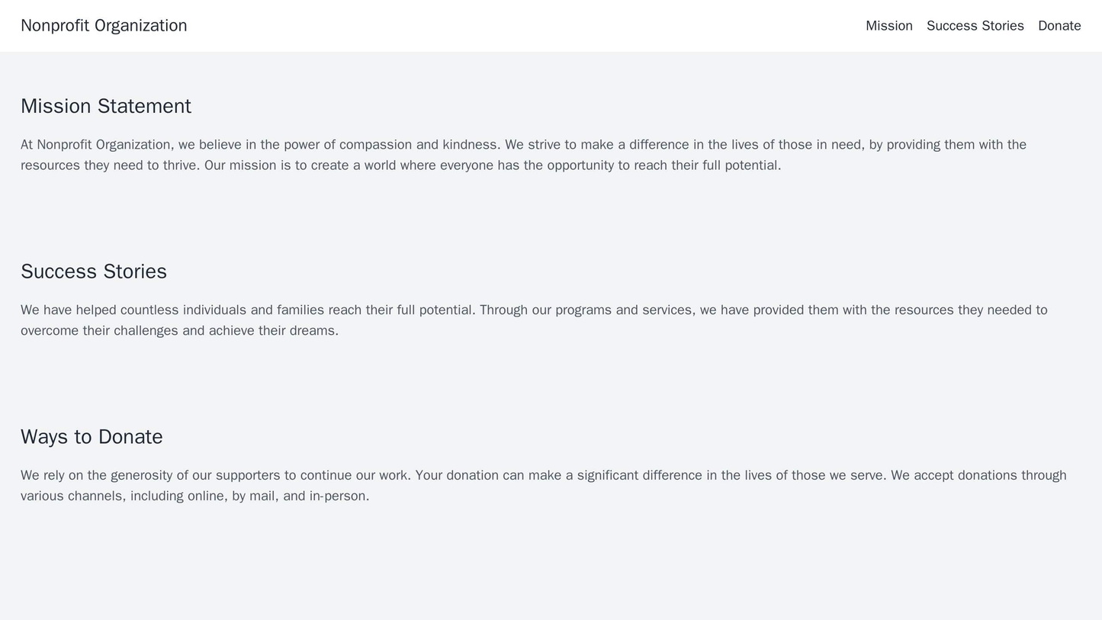
Task: Click the line starting "resources they need to thrive"
Action: click(x=400, y=165)
